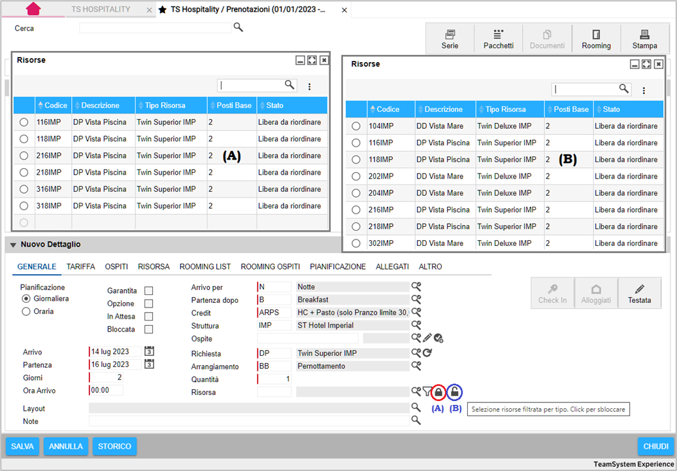Switch to the PIANIFICAZIONE tab

click(x=338, y=267)
